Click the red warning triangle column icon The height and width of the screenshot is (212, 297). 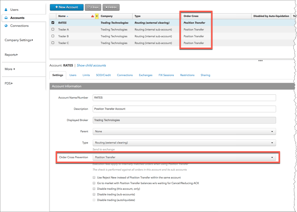click(x=92, y=16)
